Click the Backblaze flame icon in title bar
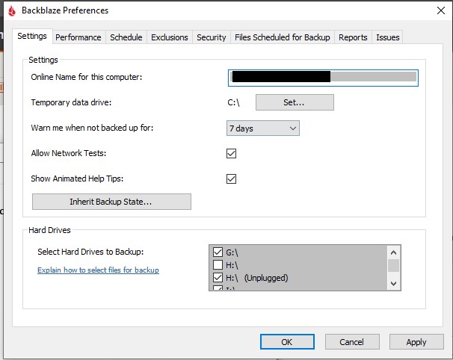 pyautogui.click(x=12, y=10)
